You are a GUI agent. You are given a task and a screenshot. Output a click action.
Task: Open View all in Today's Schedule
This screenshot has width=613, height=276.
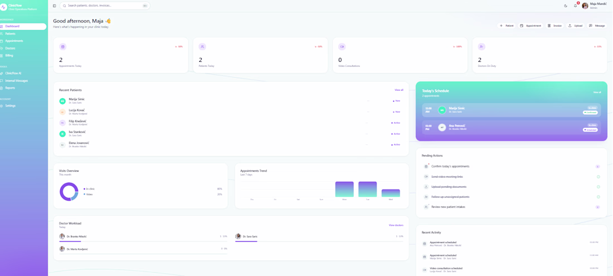tap(597, 92)
